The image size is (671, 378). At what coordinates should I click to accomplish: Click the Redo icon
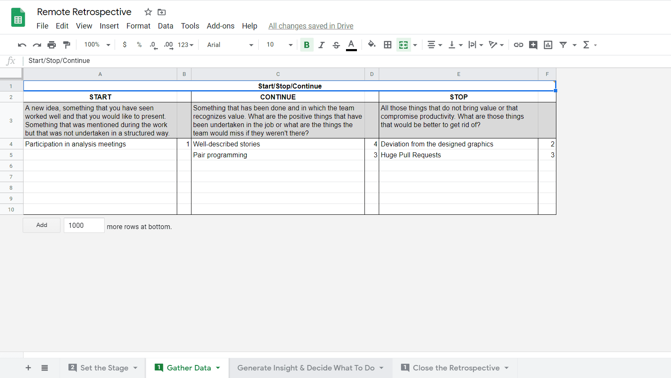tap(37, 45)
